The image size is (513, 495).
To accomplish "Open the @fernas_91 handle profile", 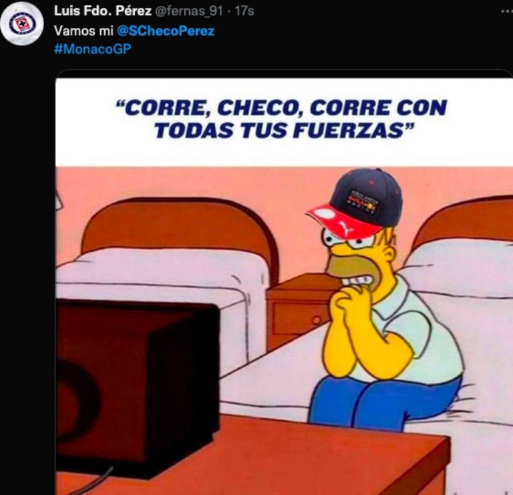I will pos(188,11).
